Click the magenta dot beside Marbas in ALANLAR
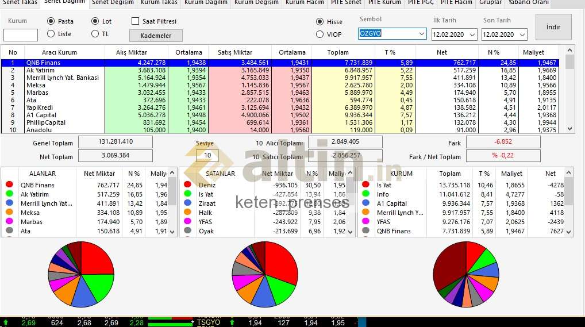The image size is (585, 327). click(x=10, y=221)
